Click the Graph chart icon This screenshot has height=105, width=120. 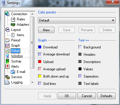(7, 45)
